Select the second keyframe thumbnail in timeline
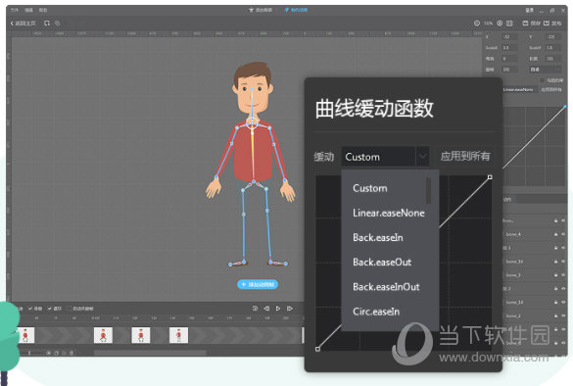 103,335
